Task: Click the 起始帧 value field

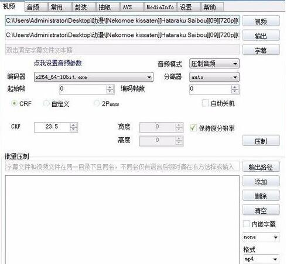Action: 83,89
